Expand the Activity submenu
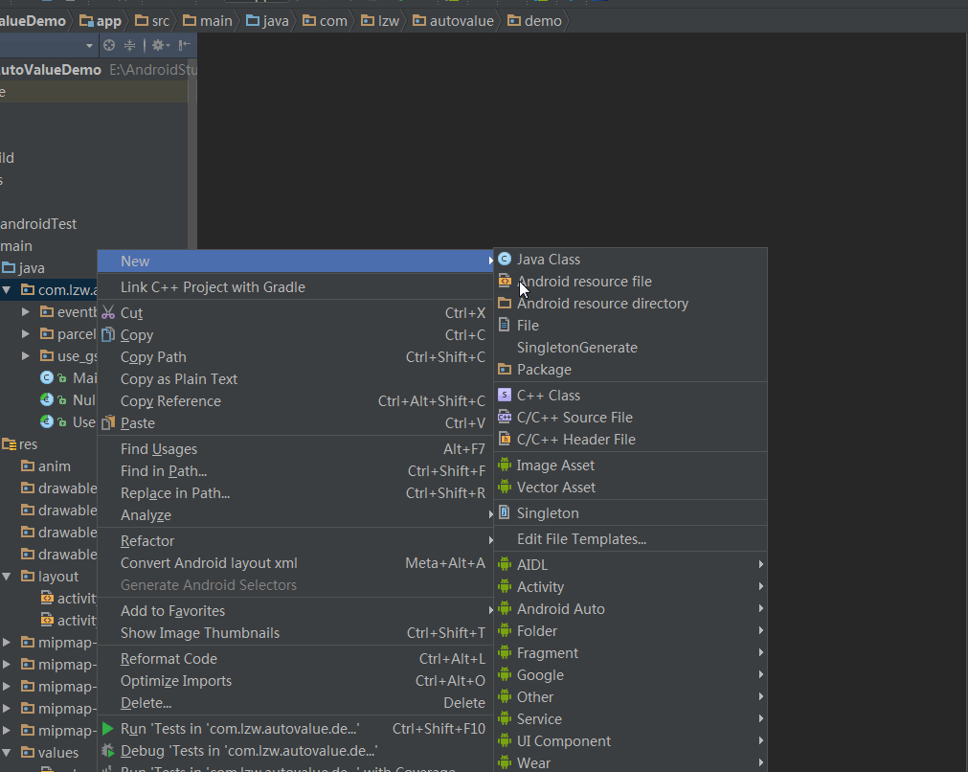Image resolution: width=968 pixels, height=772 pixels. point(630,587)
